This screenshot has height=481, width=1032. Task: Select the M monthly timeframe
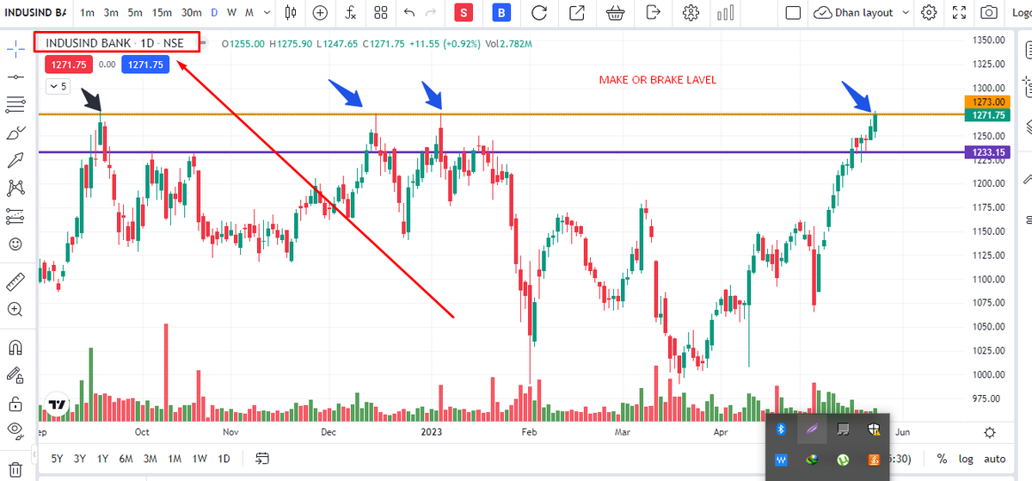[x=249, y=13]
